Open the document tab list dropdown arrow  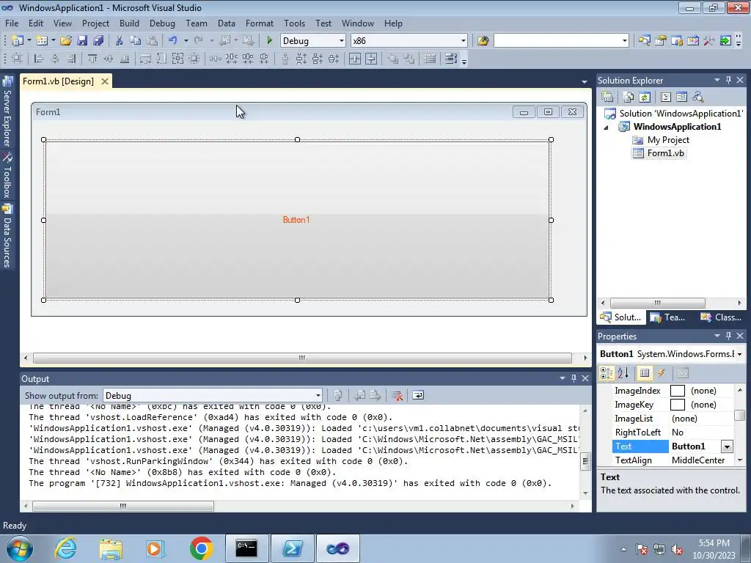(585, 82)
